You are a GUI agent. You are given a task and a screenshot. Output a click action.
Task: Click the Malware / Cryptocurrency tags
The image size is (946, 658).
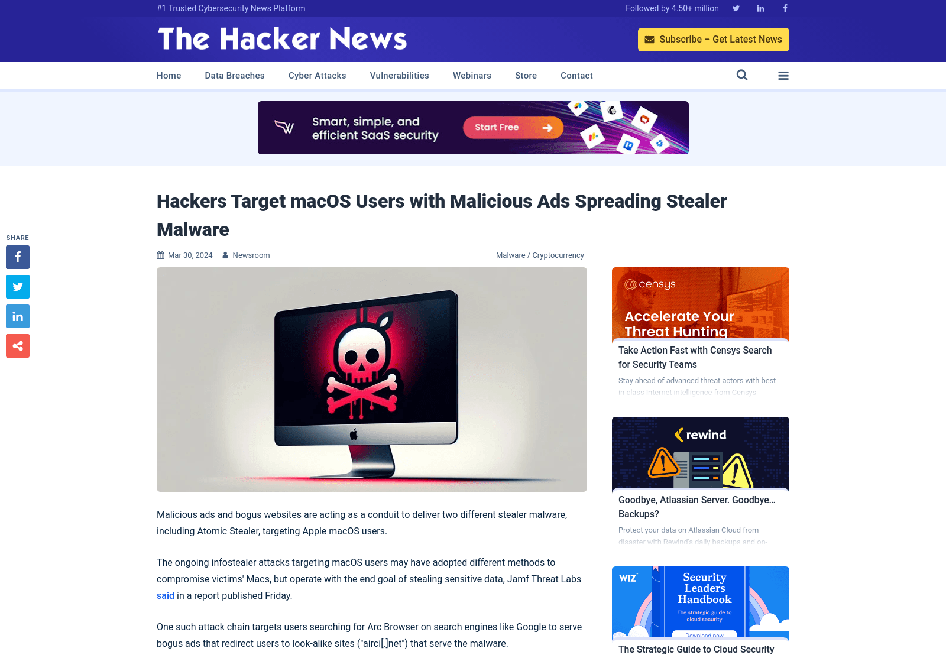pyautogui.click(x=540, y=255)
